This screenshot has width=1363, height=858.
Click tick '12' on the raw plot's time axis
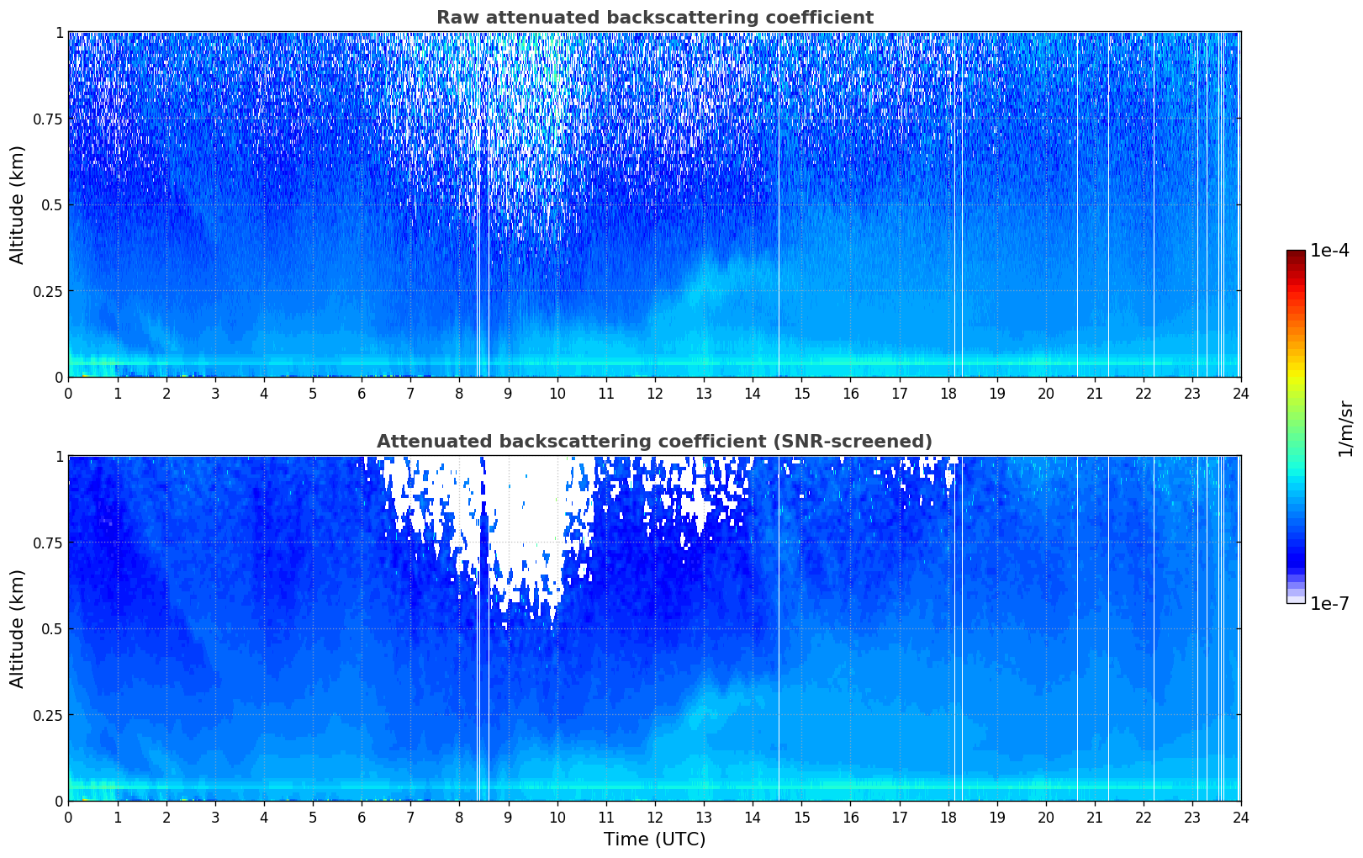point(654,393)
